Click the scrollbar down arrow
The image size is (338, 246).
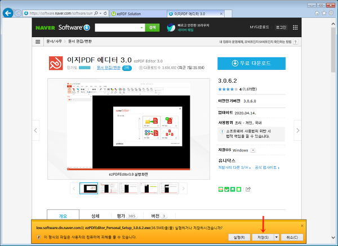(x=333, y=238)
